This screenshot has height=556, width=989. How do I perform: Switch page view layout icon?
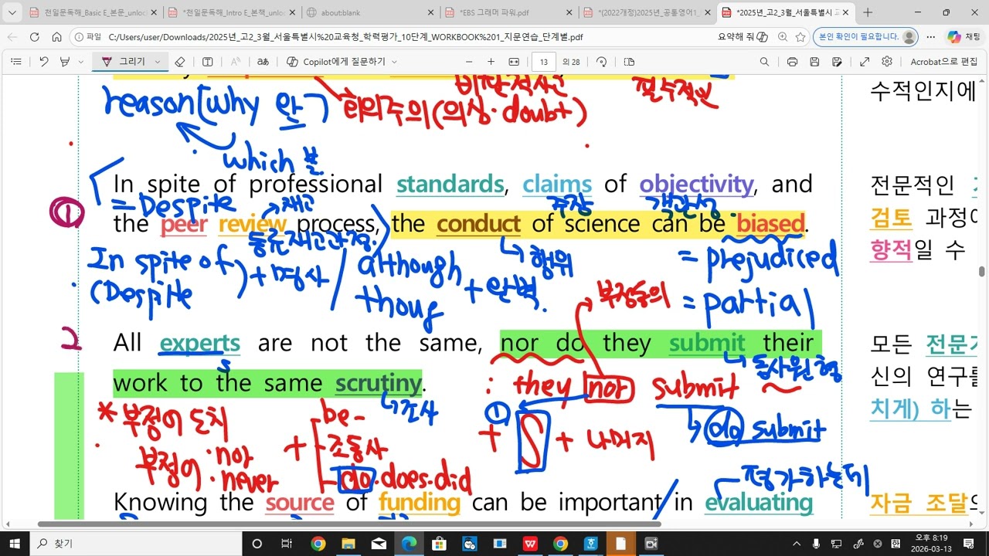(629, 62)
